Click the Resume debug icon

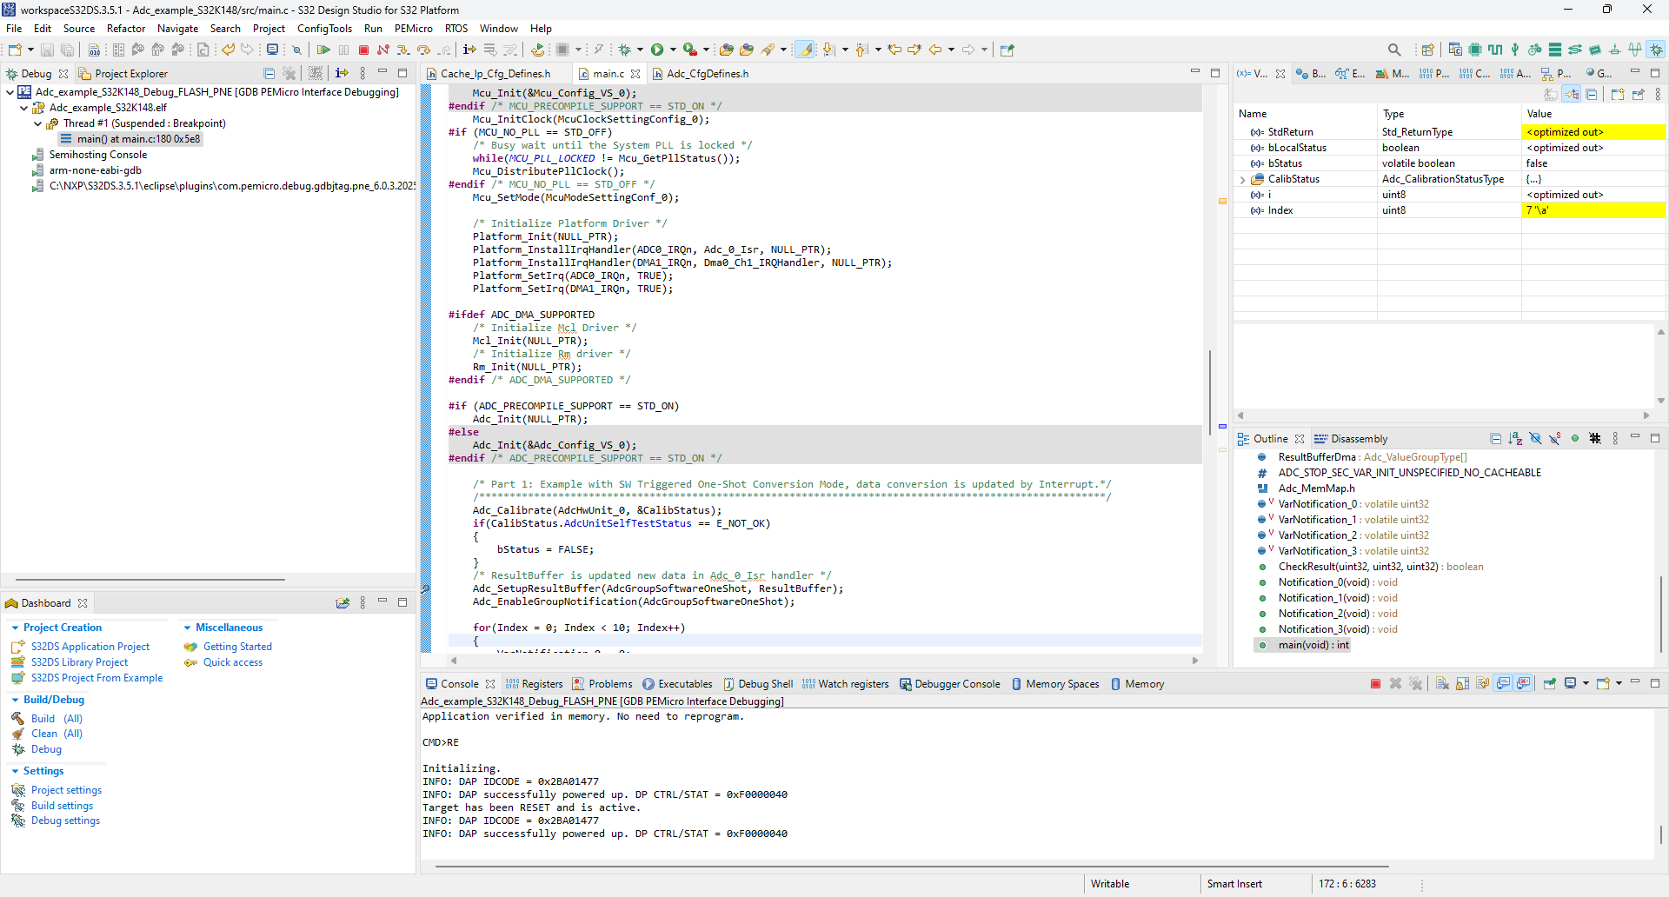click(323, 50)
